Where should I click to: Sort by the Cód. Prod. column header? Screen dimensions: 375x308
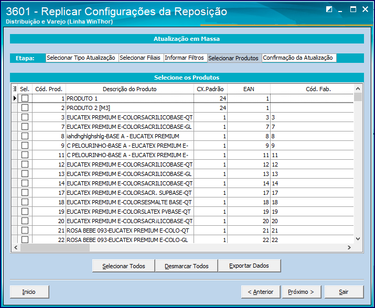pyautogui.click(x=49, y=89)
